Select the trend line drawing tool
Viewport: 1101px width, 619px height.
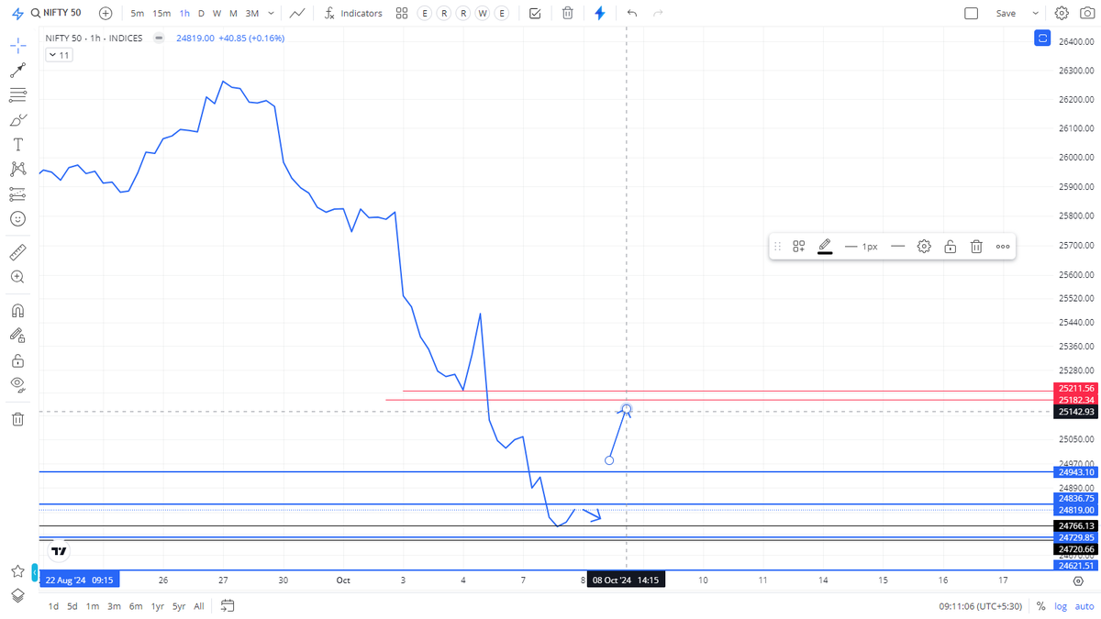[17, 71]
